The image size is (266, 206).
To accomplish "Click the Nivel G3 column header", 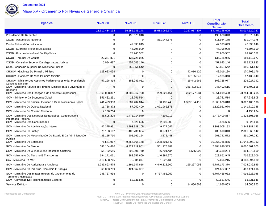I will (x=188, y=23).
